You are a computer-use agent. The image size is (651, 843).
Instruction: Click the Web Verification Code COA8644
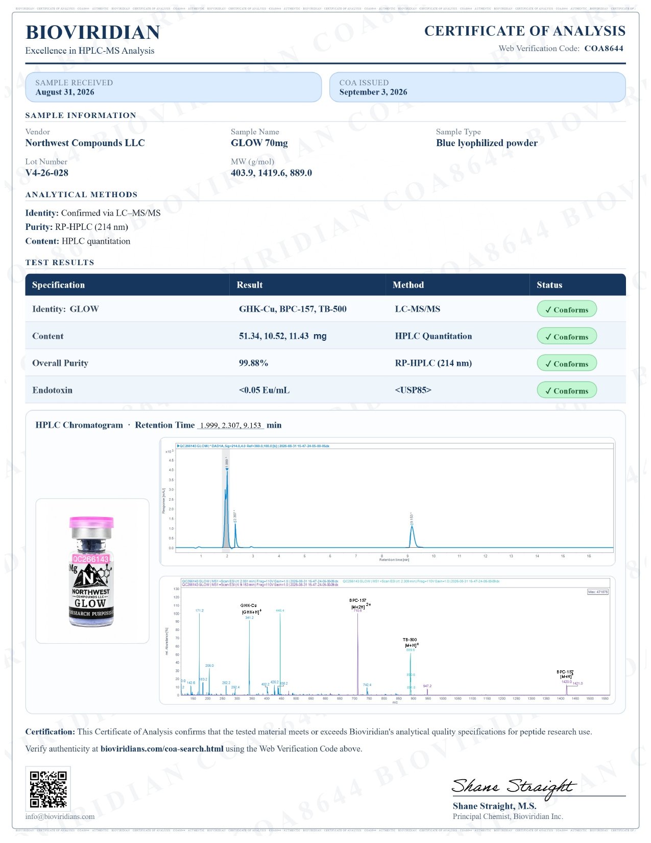[604, 49]
